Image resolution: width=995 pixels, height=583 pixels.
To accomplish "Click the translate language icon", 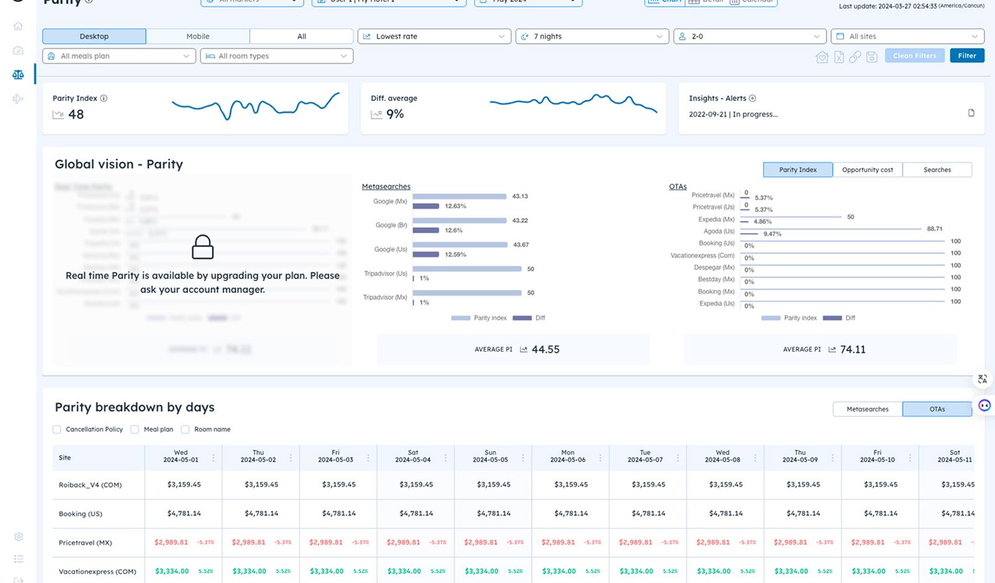I will coord(983,379).
